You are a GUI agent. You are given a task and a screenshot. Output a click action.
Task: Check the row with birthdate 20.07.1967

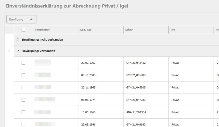(24, 63)
